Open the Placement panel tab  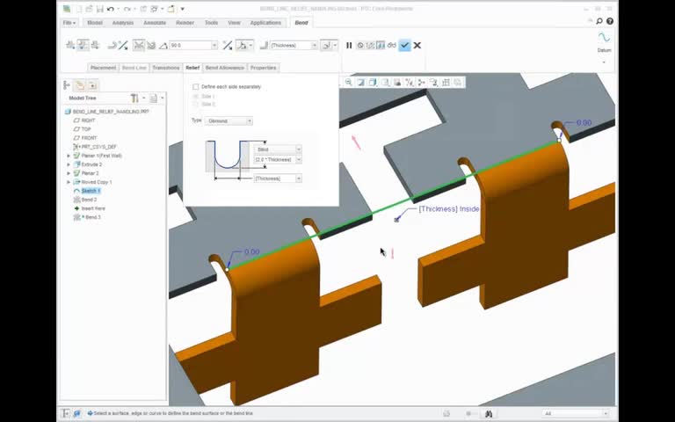103,68
